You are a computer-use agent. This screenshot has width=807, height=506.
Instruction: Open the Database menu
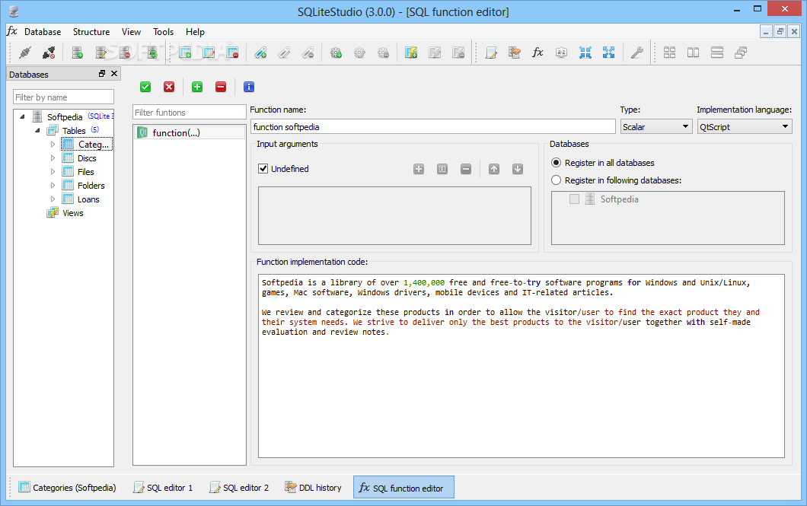[x=43, y=32]
